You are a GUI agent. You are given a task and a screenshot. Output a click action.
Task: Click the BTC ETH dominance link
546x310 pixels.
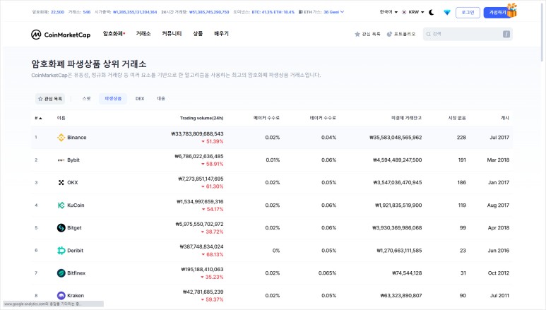click(x=273, y=12)
